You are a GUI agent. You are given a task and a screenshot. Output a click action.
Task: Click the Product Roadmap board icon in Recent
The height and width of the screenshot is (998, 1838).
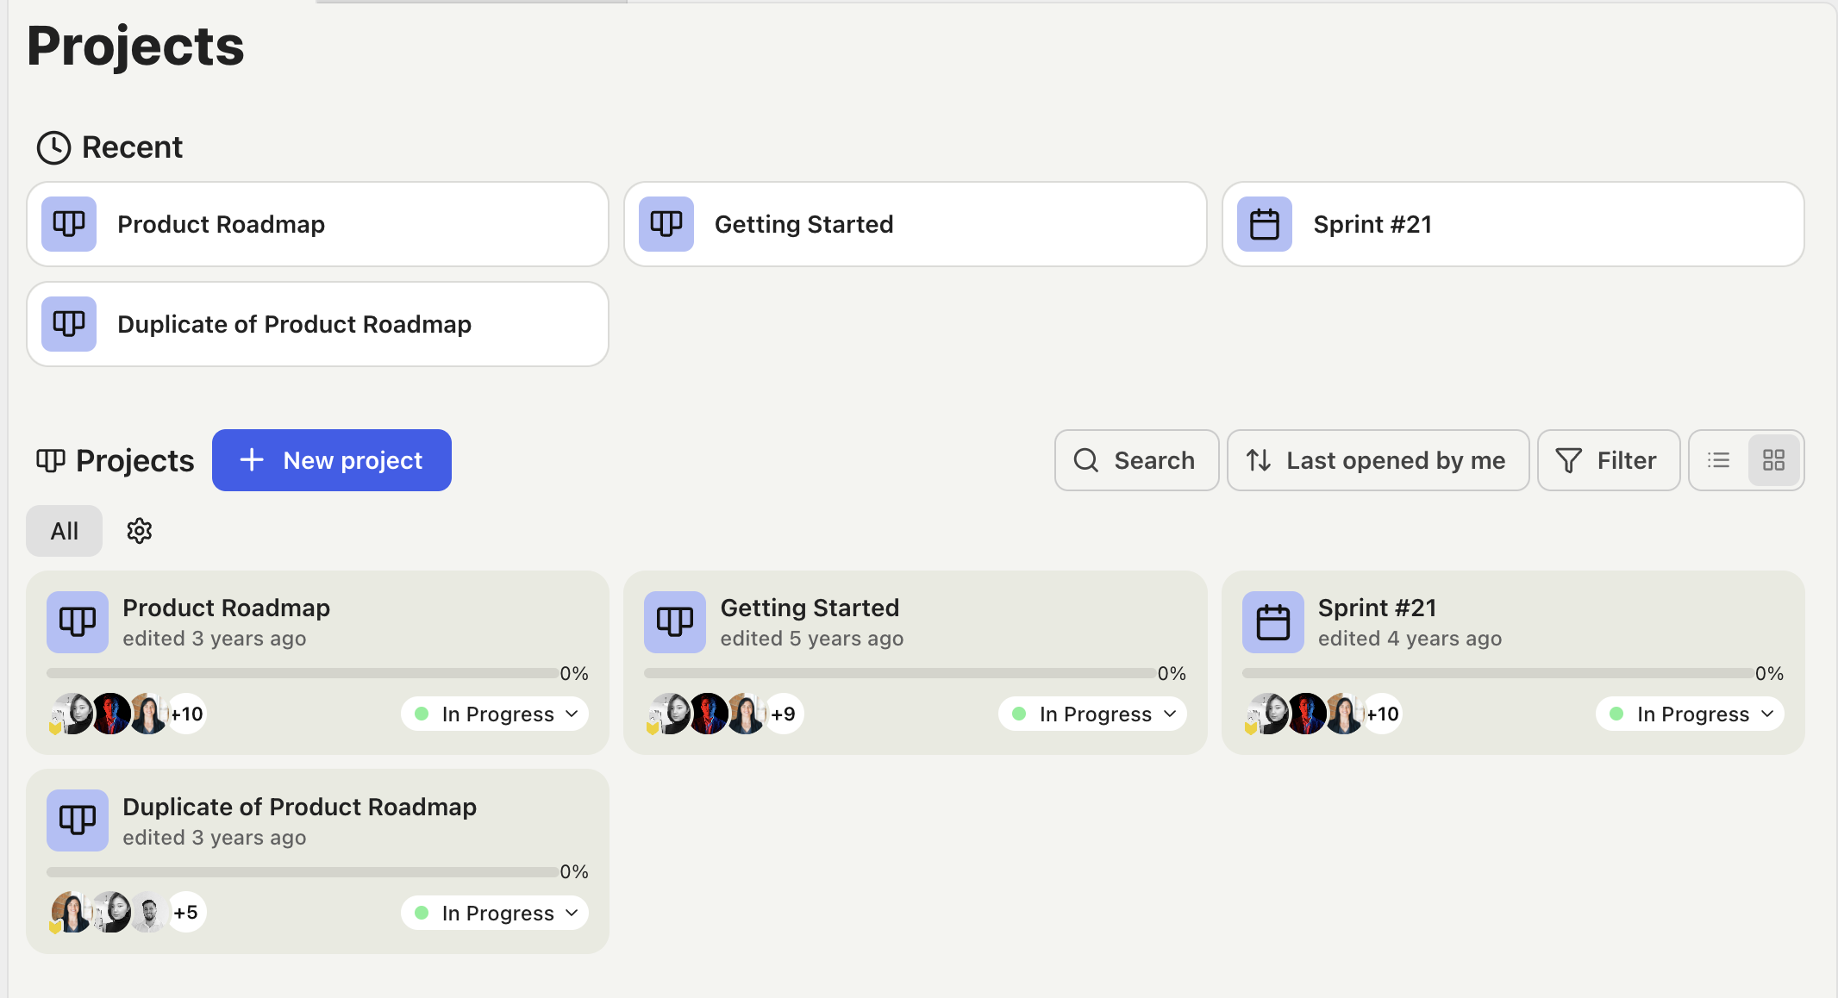[69, 224]
